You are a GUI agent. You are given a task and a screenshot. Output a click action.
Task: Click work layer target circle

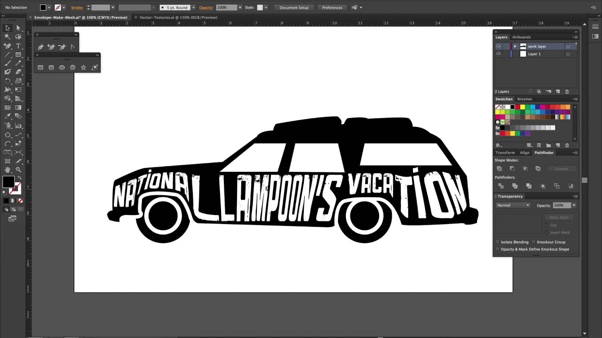(568, 46)
